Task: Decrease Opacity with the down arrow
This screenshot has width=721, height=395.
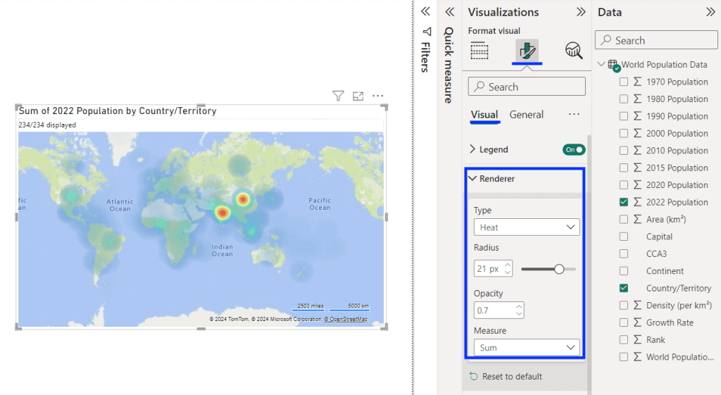Action: [x=519, y=314]
